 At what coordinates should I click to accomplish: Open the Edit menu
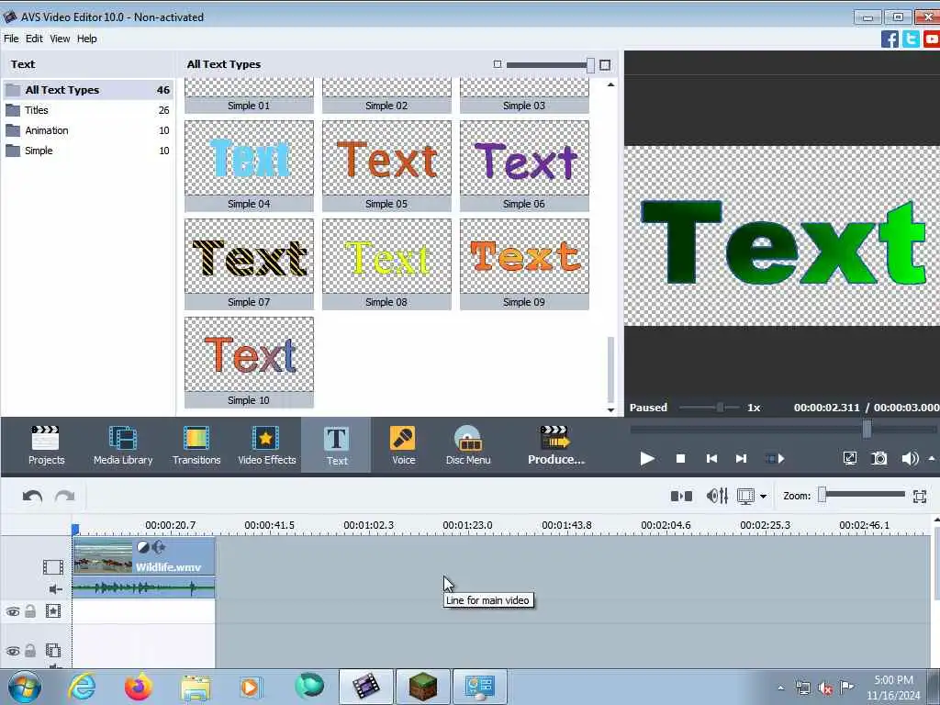tap(34, 39)
